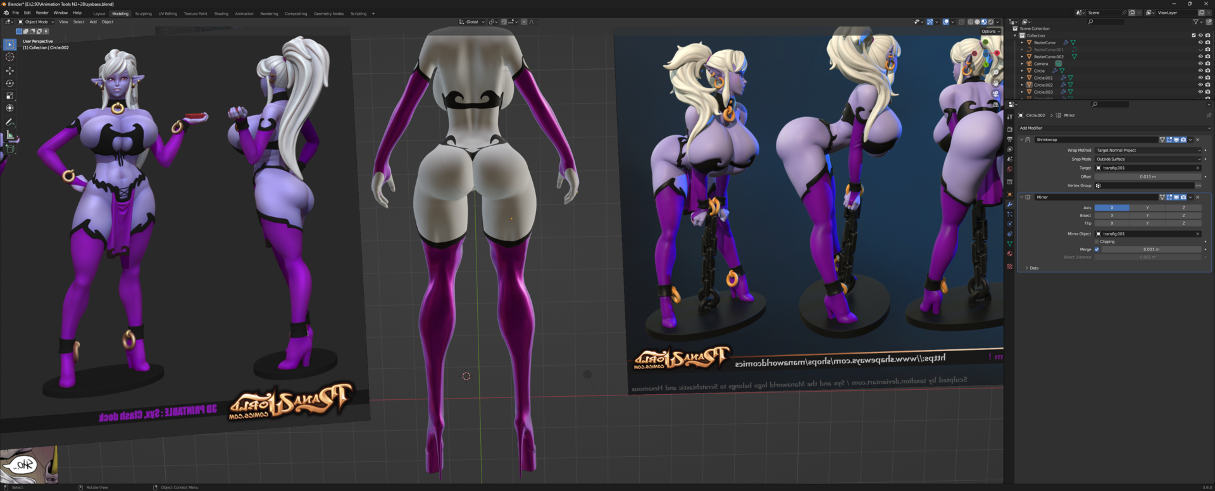Switch to the Sculpting workspace tab
1215x491 pixels.
coord(143,13)
